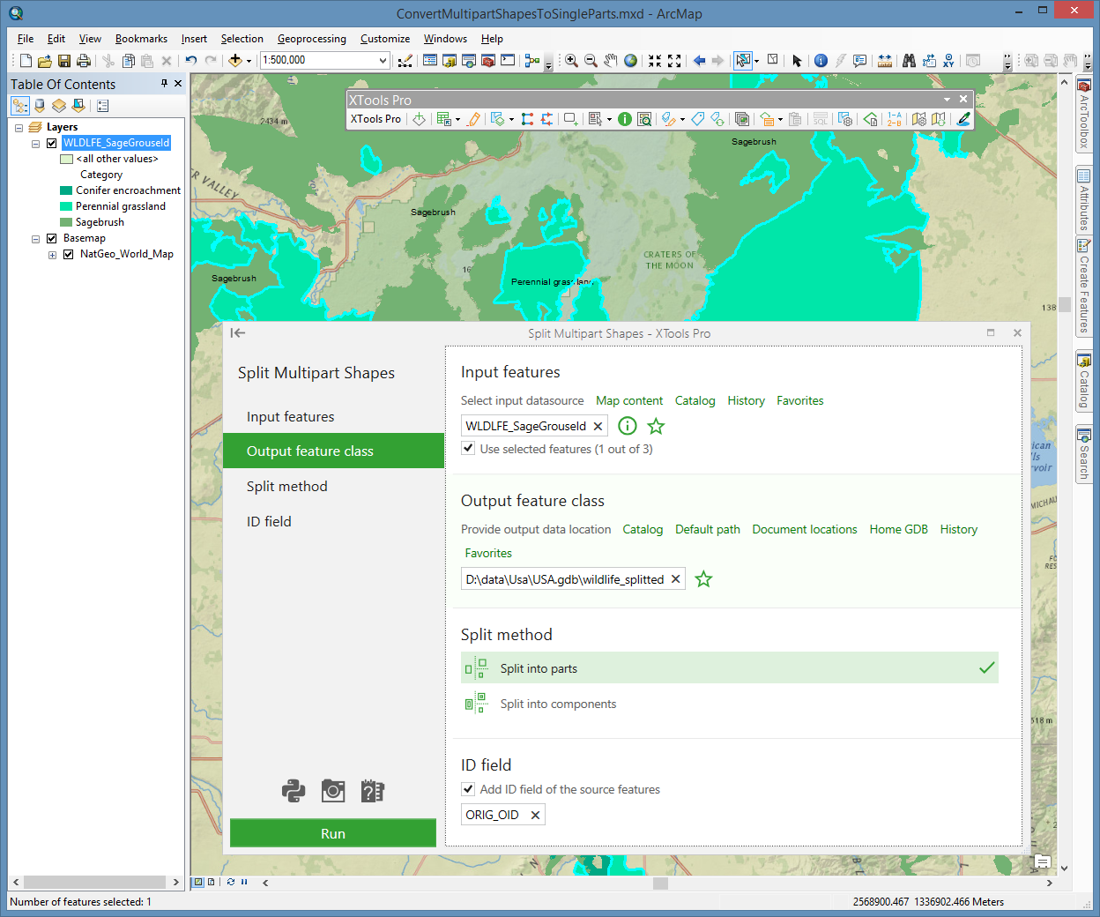Open the Geoprocessing menu
This screenshot has width=1100, height=917.
(x=311, y=39)
